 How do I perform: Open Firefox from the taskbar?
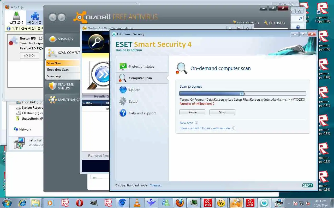coord(180,203)
